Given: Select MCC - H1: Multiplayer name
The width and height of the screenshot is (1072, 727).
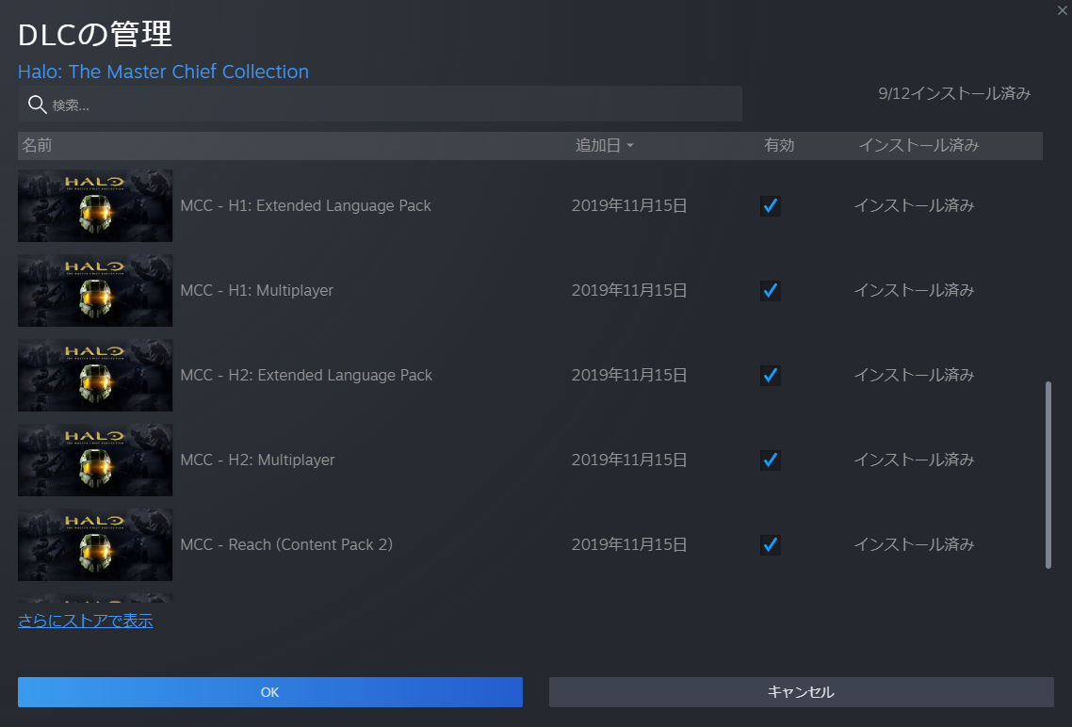Looking at the screenshot, I should [256, 290].
